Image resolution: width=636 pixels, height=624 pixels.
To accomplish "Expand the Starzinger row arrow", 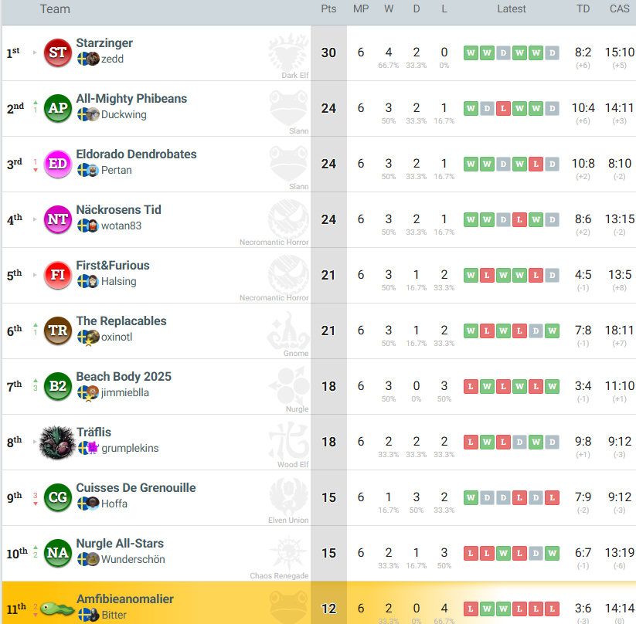I will coord(35,53).
